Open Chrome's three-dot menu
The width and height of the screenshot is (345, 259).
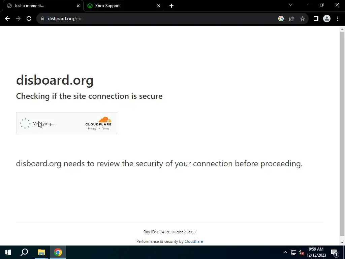coord(338,19)
